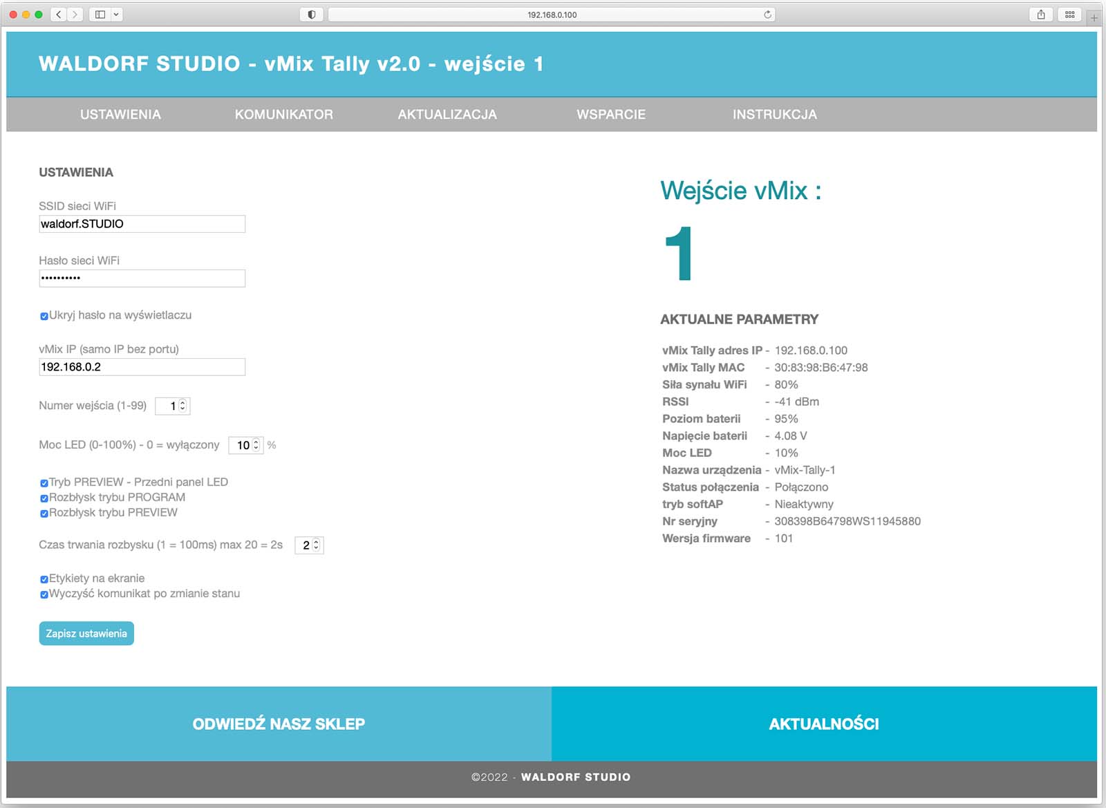Uncheck Ukryj hasło na wyświetlaczu checkbox

tap(44, 316)
